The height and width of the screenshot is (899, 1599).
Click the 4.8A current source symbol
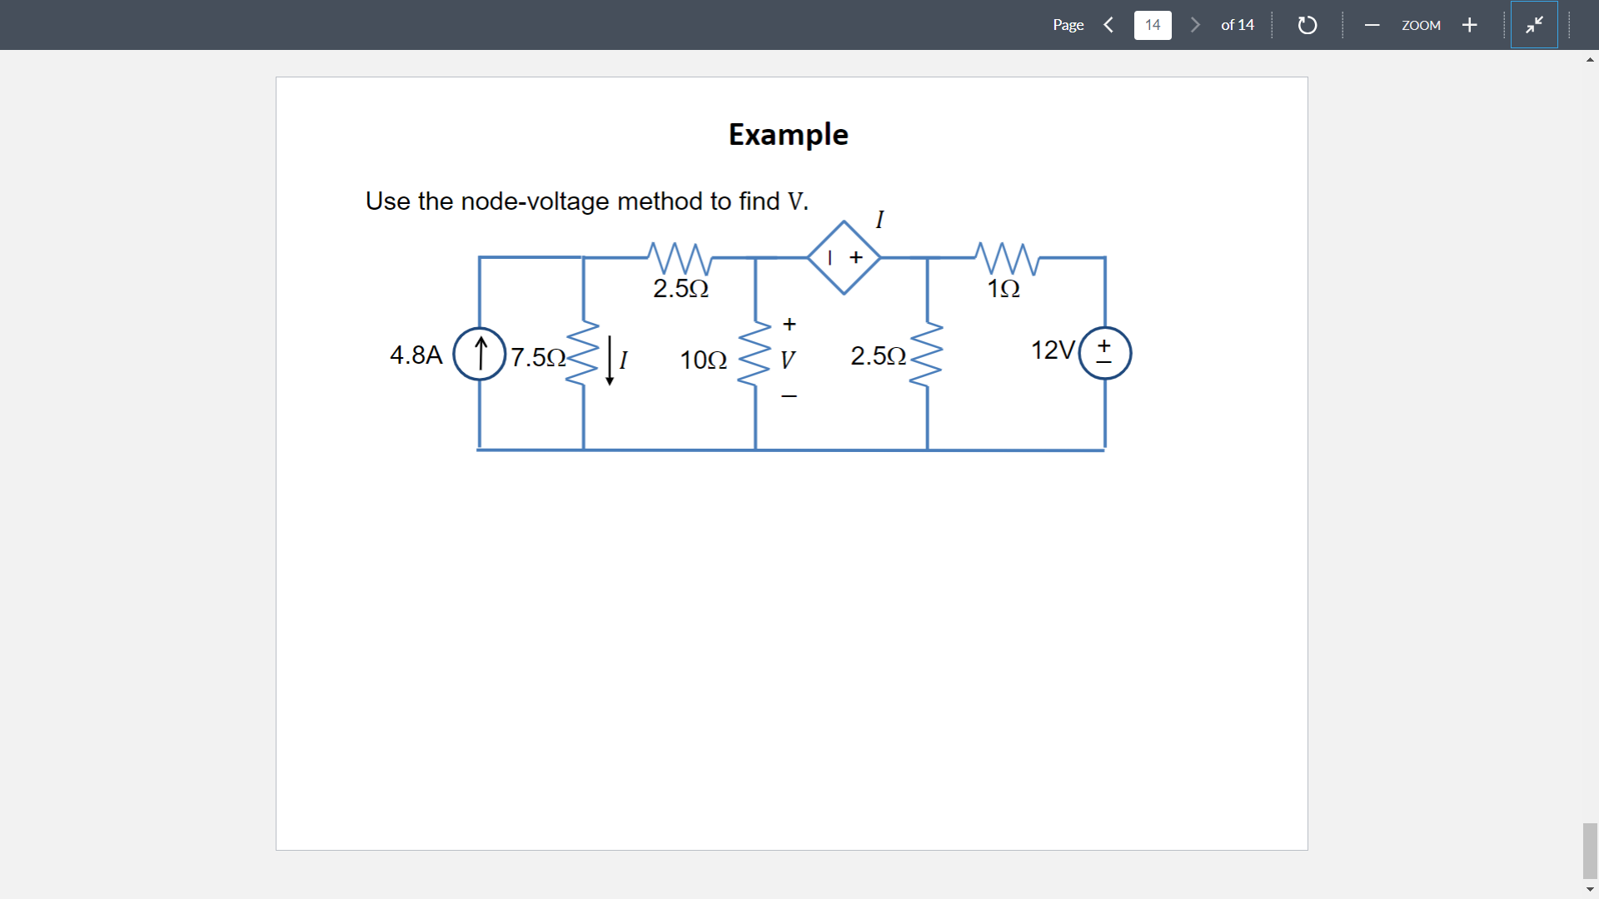click(x=480, y=353)
